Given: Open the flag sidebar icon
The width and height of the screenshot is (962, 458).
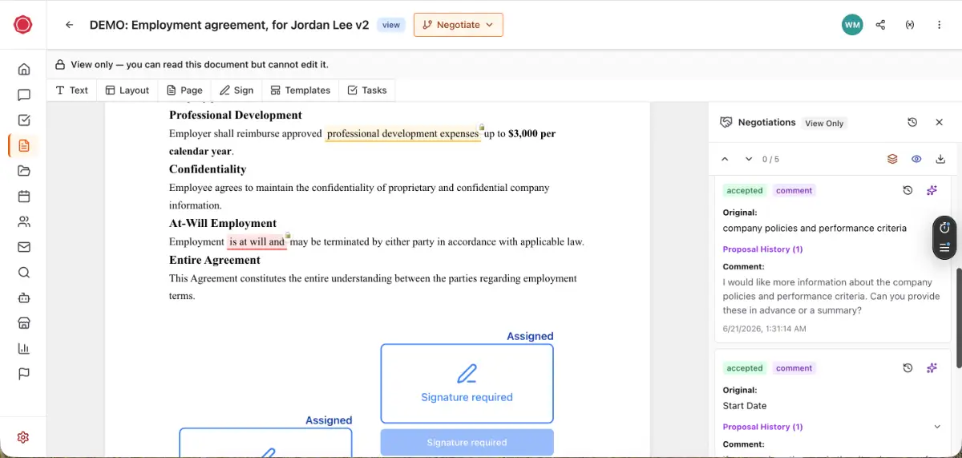Looking at the screenshot, I should [x=24, y=374].
